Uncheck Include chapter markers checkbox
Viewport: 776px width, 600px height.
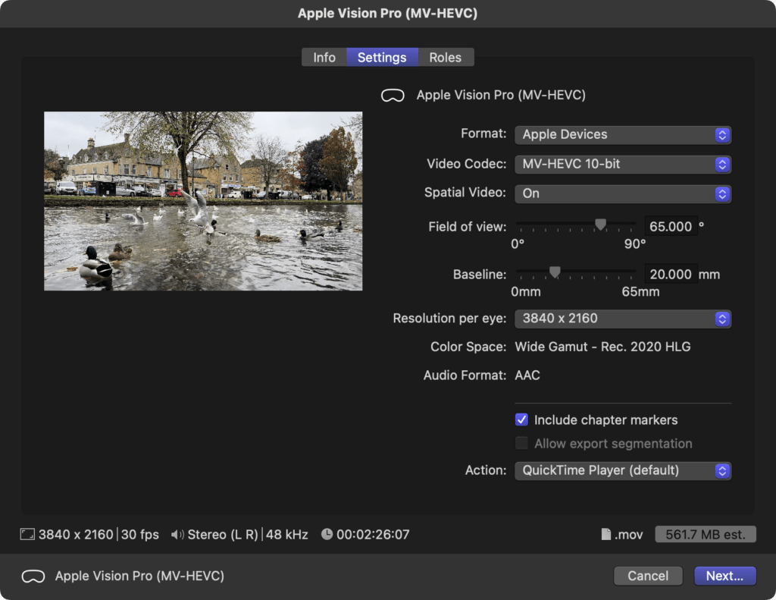521,420
